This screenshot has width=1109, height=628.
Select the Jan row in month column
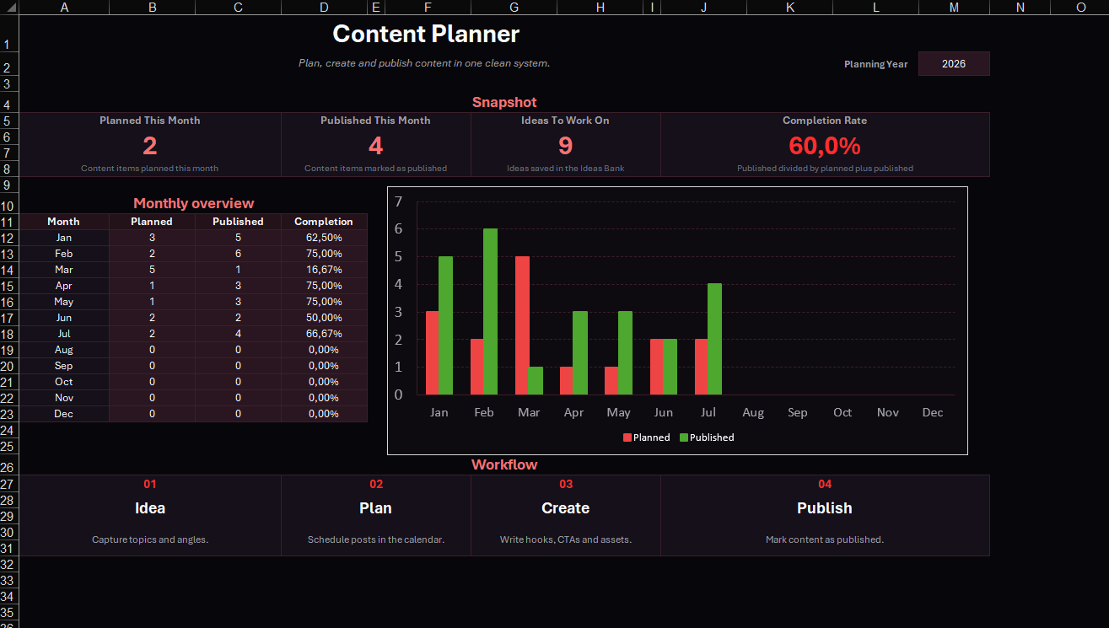(x=64, y=238)
